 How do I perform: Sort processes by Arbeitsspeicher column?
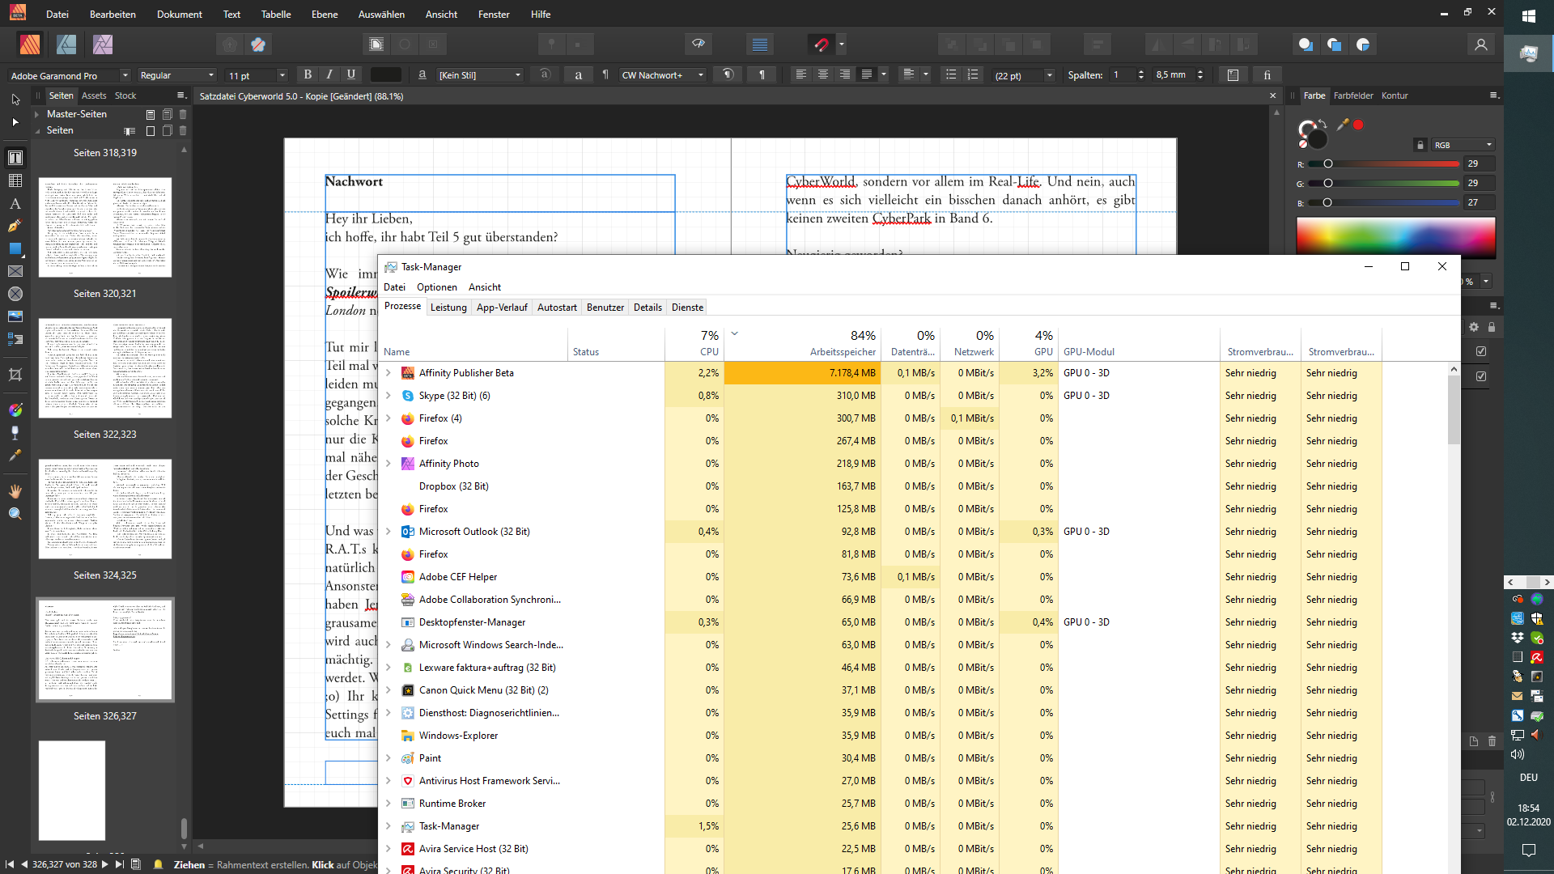(802, 343)
